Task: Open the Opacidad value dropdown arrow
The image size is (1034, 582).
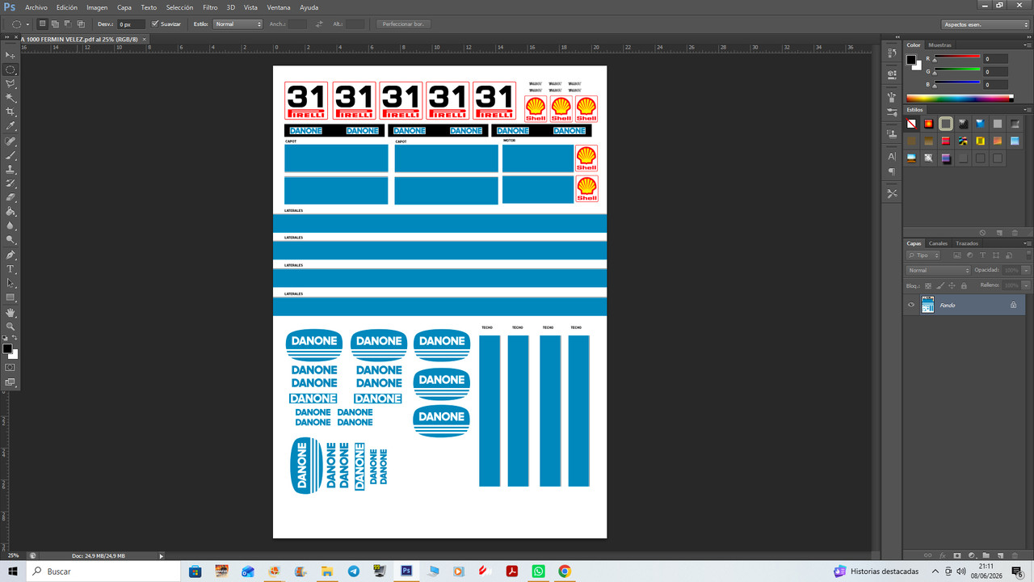Action: click(1026, 270)
